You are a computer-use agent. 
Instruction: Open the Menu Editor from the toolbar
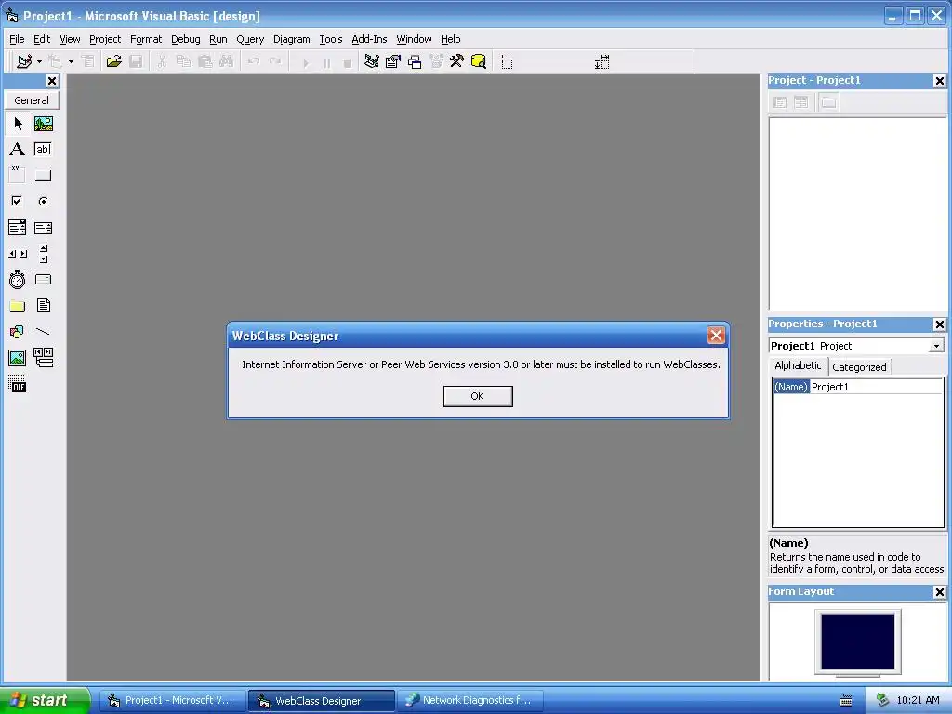[88, 61]
